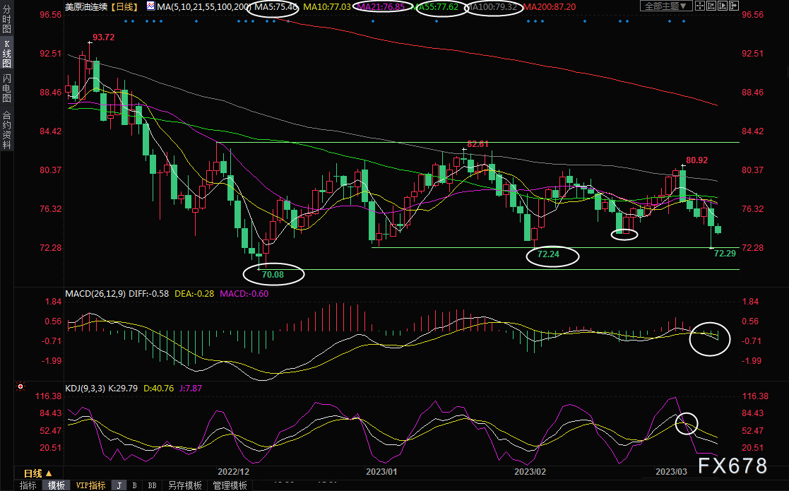The image size is (789, 491).
Task: Switch to the 指标 bottom tab
Action: (x=28, y=485)
